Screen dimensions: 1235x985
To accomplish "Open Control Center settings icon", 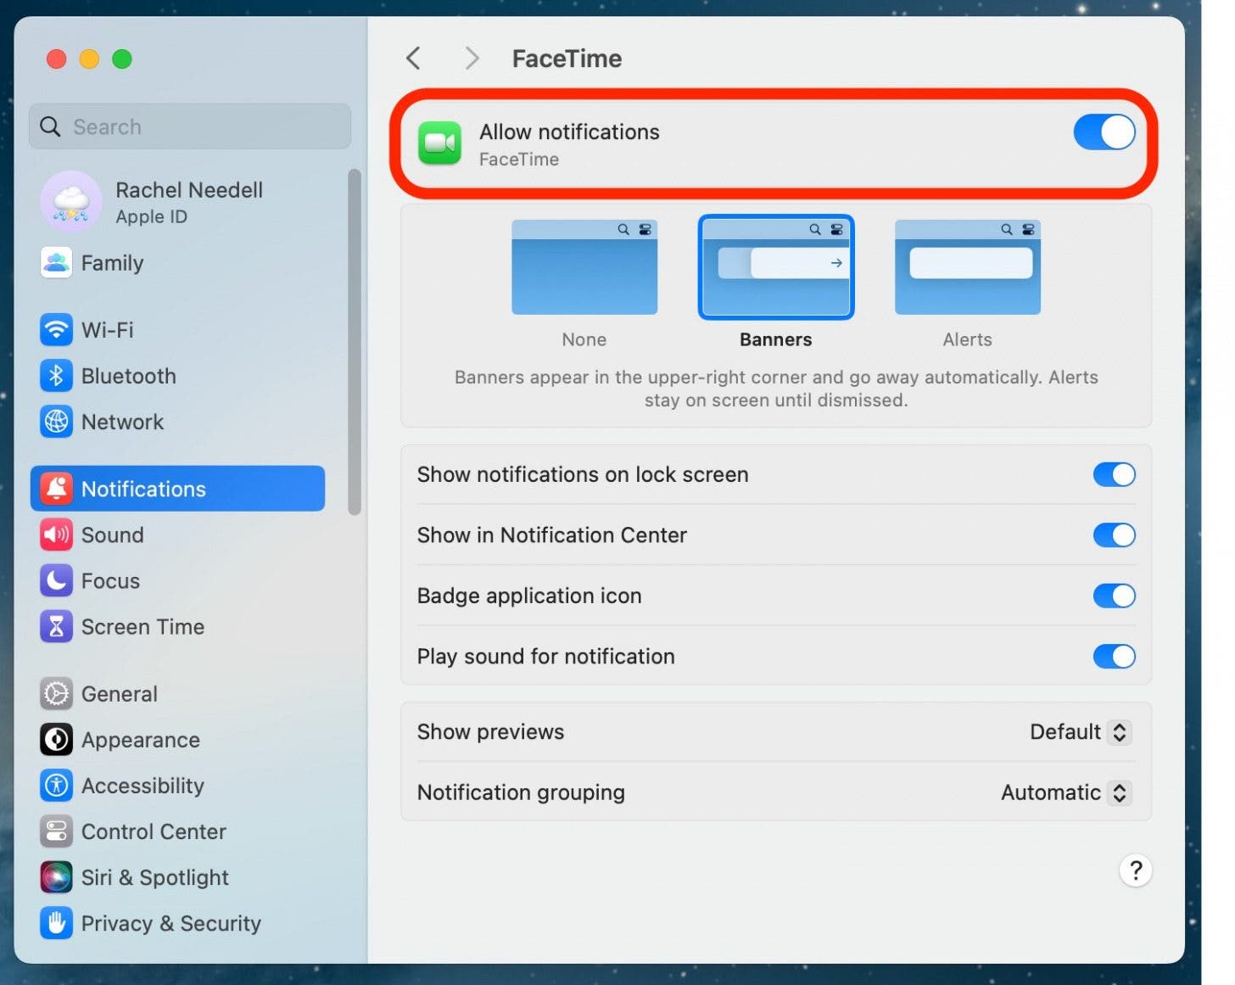I will click(55, 831).
